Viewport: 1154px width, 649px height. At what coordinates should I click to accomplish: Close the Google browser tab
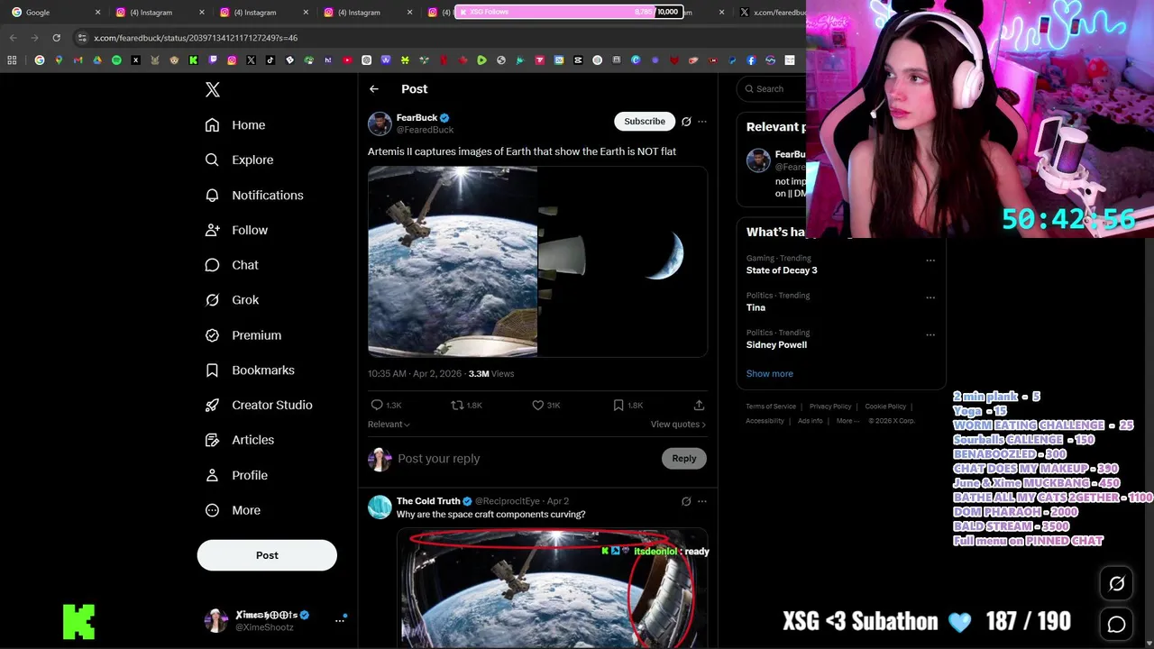97,13
